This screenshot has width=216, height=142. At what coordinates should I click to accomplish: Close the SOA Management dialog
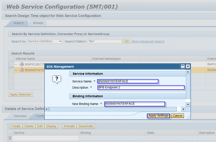coord(188,66)
